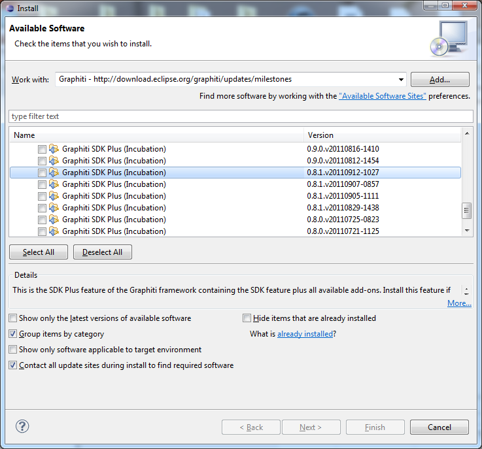Open Available Software Sites preferences link
This screenshot has width=482, height=449.
[x=383, y=96]
